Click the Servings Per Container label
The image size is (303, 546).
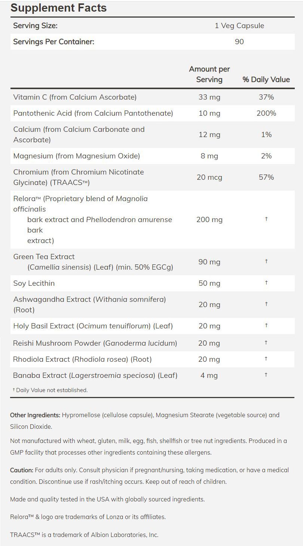(x=53, y=42)
